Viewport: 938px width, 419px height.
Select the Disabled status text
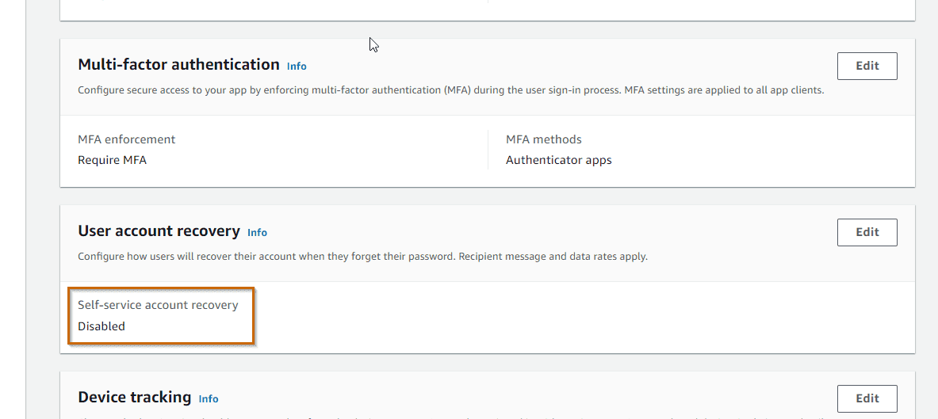pos(101,326)
